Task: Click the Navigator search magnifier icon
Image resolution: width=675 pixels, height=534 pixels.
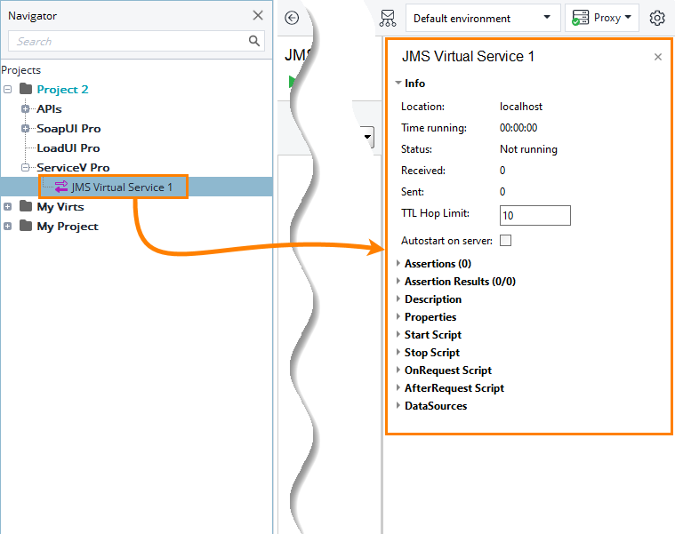Action: coord(254,41)
